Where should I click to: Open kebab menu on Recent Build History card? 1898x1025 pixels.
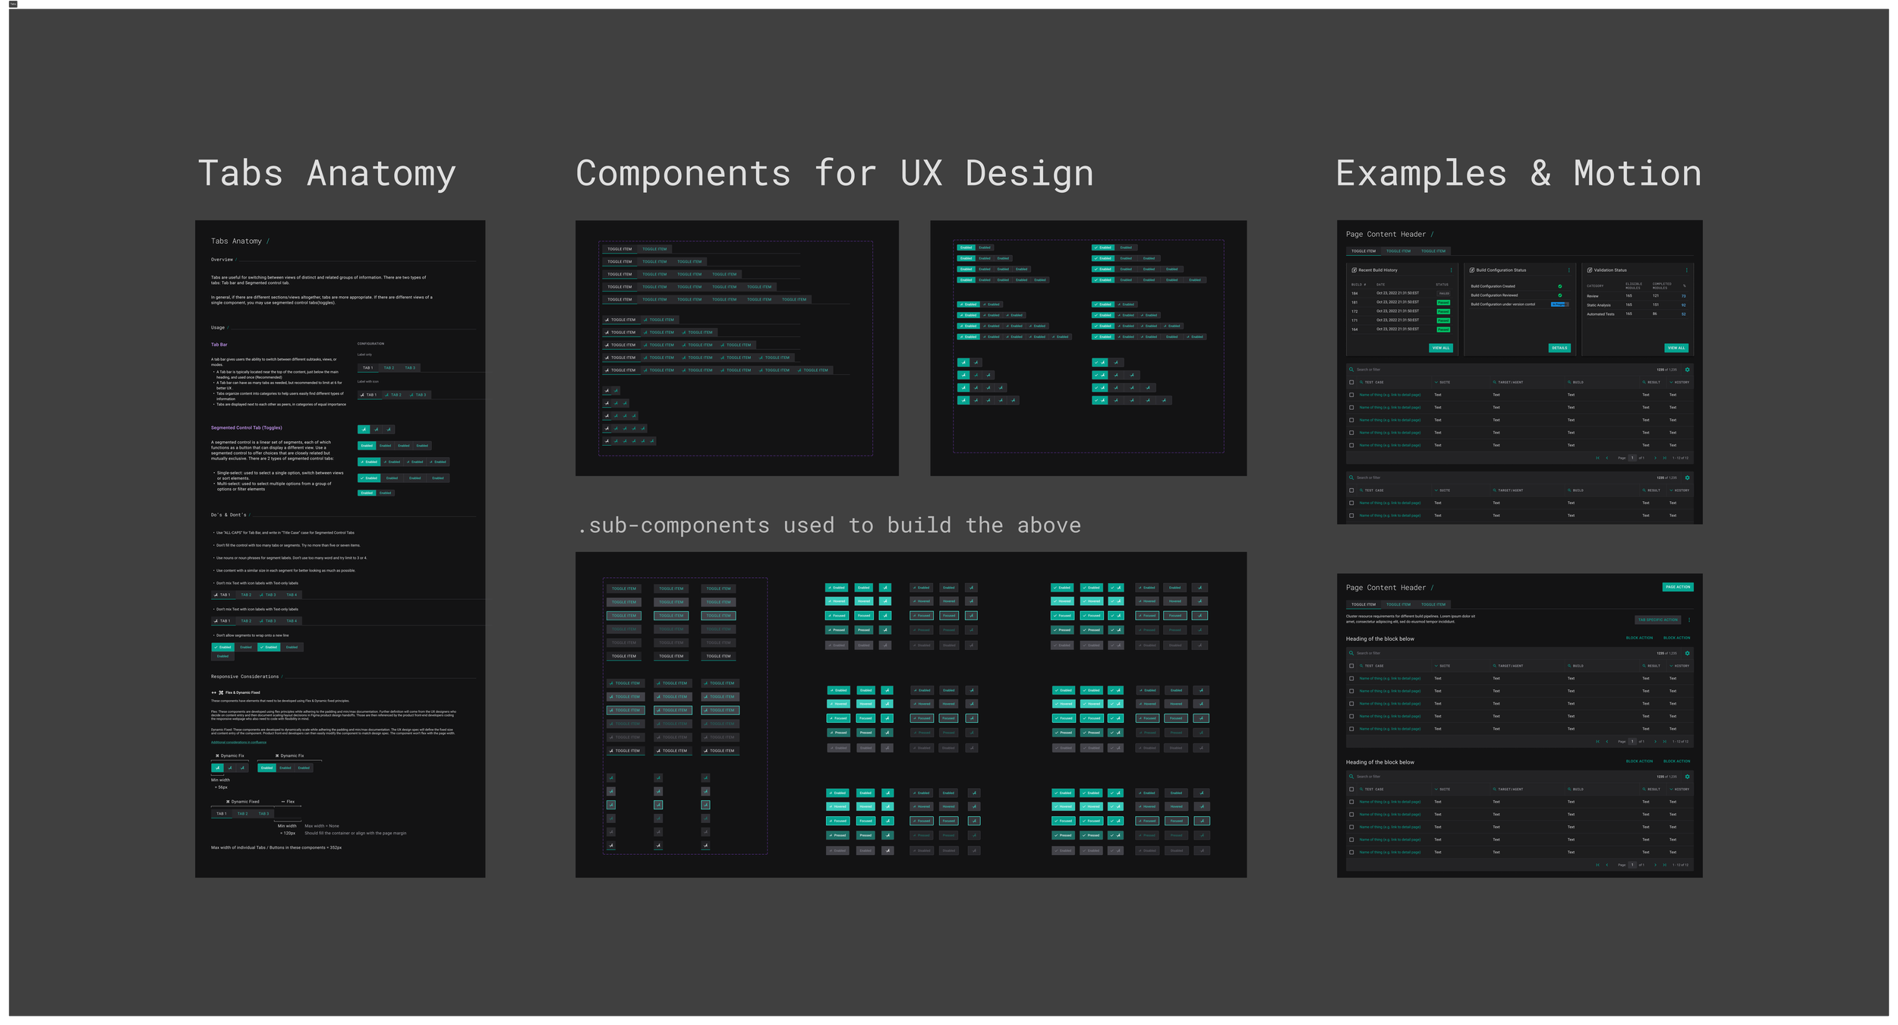1451,270
